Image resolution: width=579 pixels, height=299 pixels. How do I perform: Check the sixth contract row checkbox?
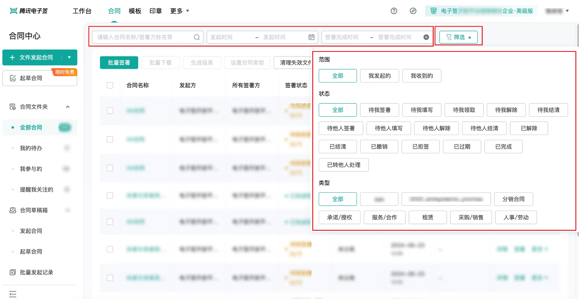110,249
